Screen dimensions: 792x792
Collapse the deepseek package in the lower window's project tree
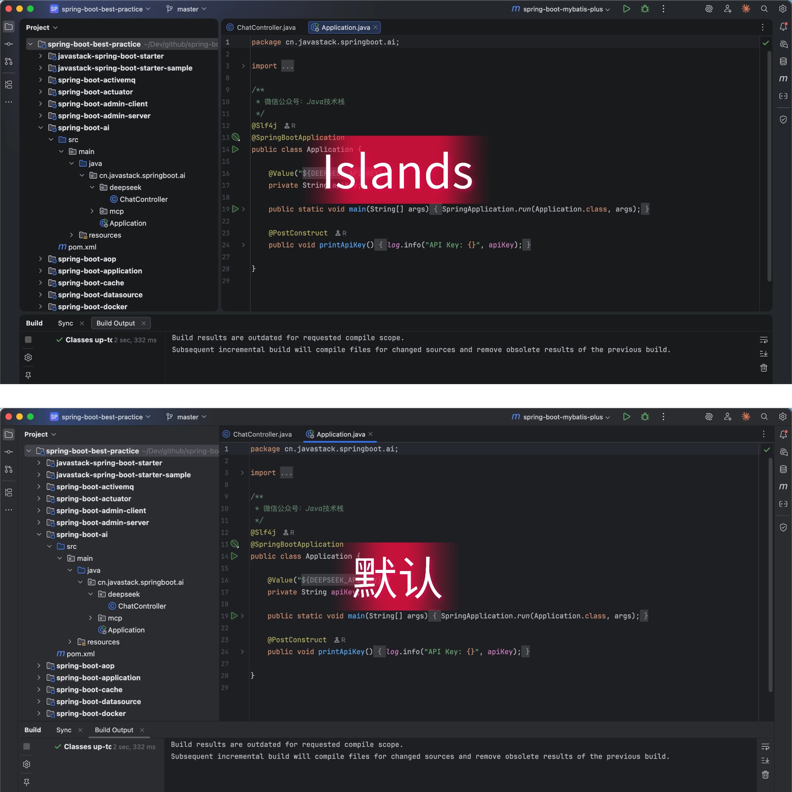click(x=91, y=594)
